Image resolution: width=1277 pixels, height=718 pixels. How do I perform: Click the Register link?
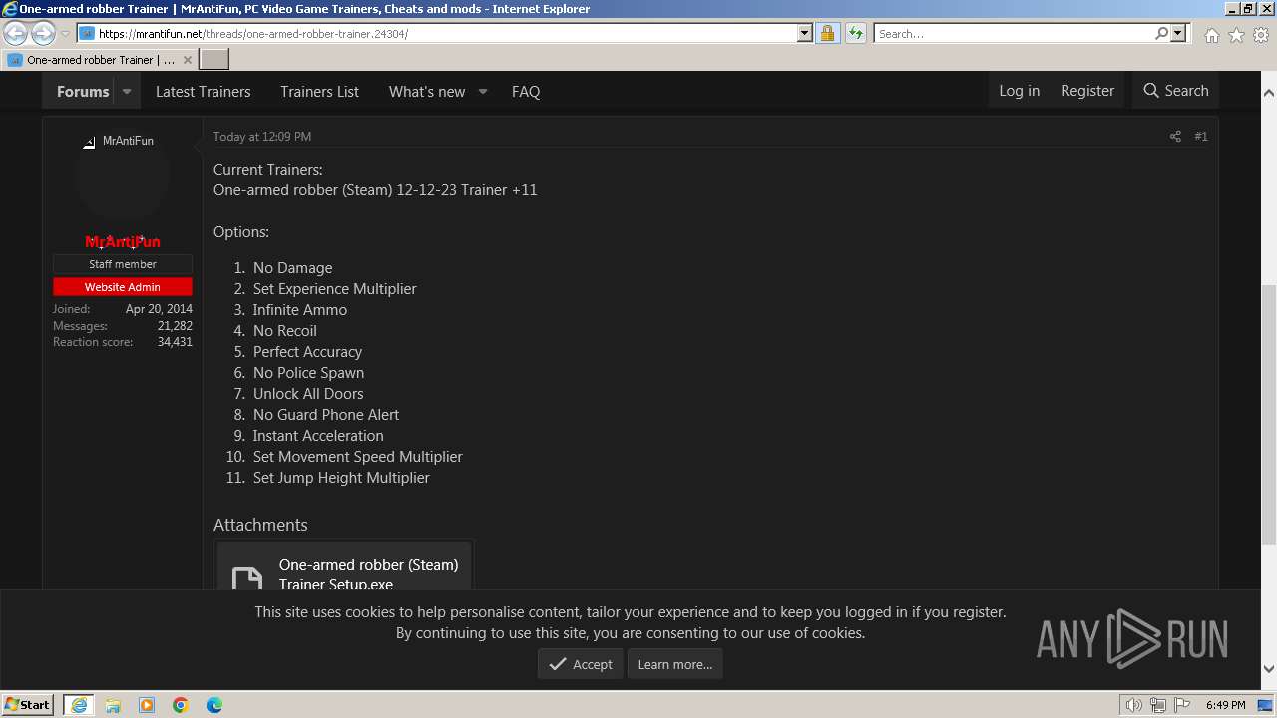tap(1087, 90)
